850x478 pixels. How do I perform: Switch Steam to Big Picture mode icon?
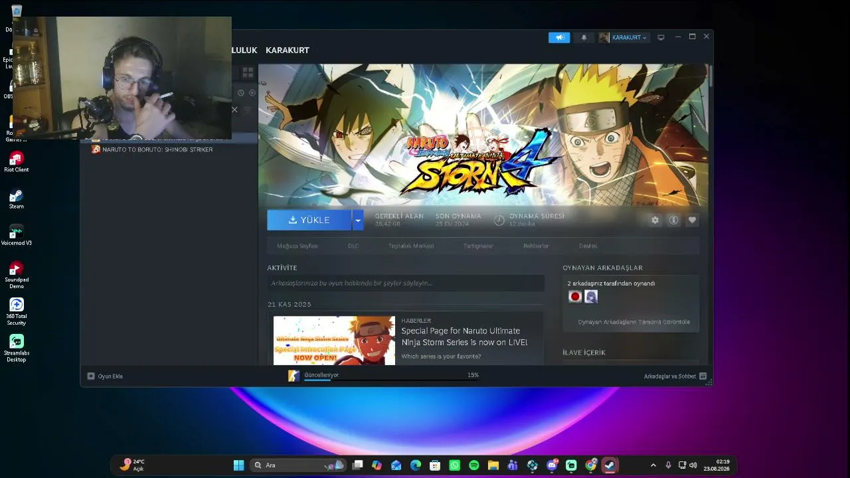(661, 37)
